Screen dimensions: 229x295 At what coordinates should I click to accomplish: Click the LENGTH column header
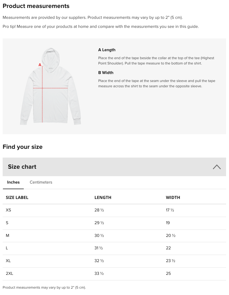click(103, 197)
